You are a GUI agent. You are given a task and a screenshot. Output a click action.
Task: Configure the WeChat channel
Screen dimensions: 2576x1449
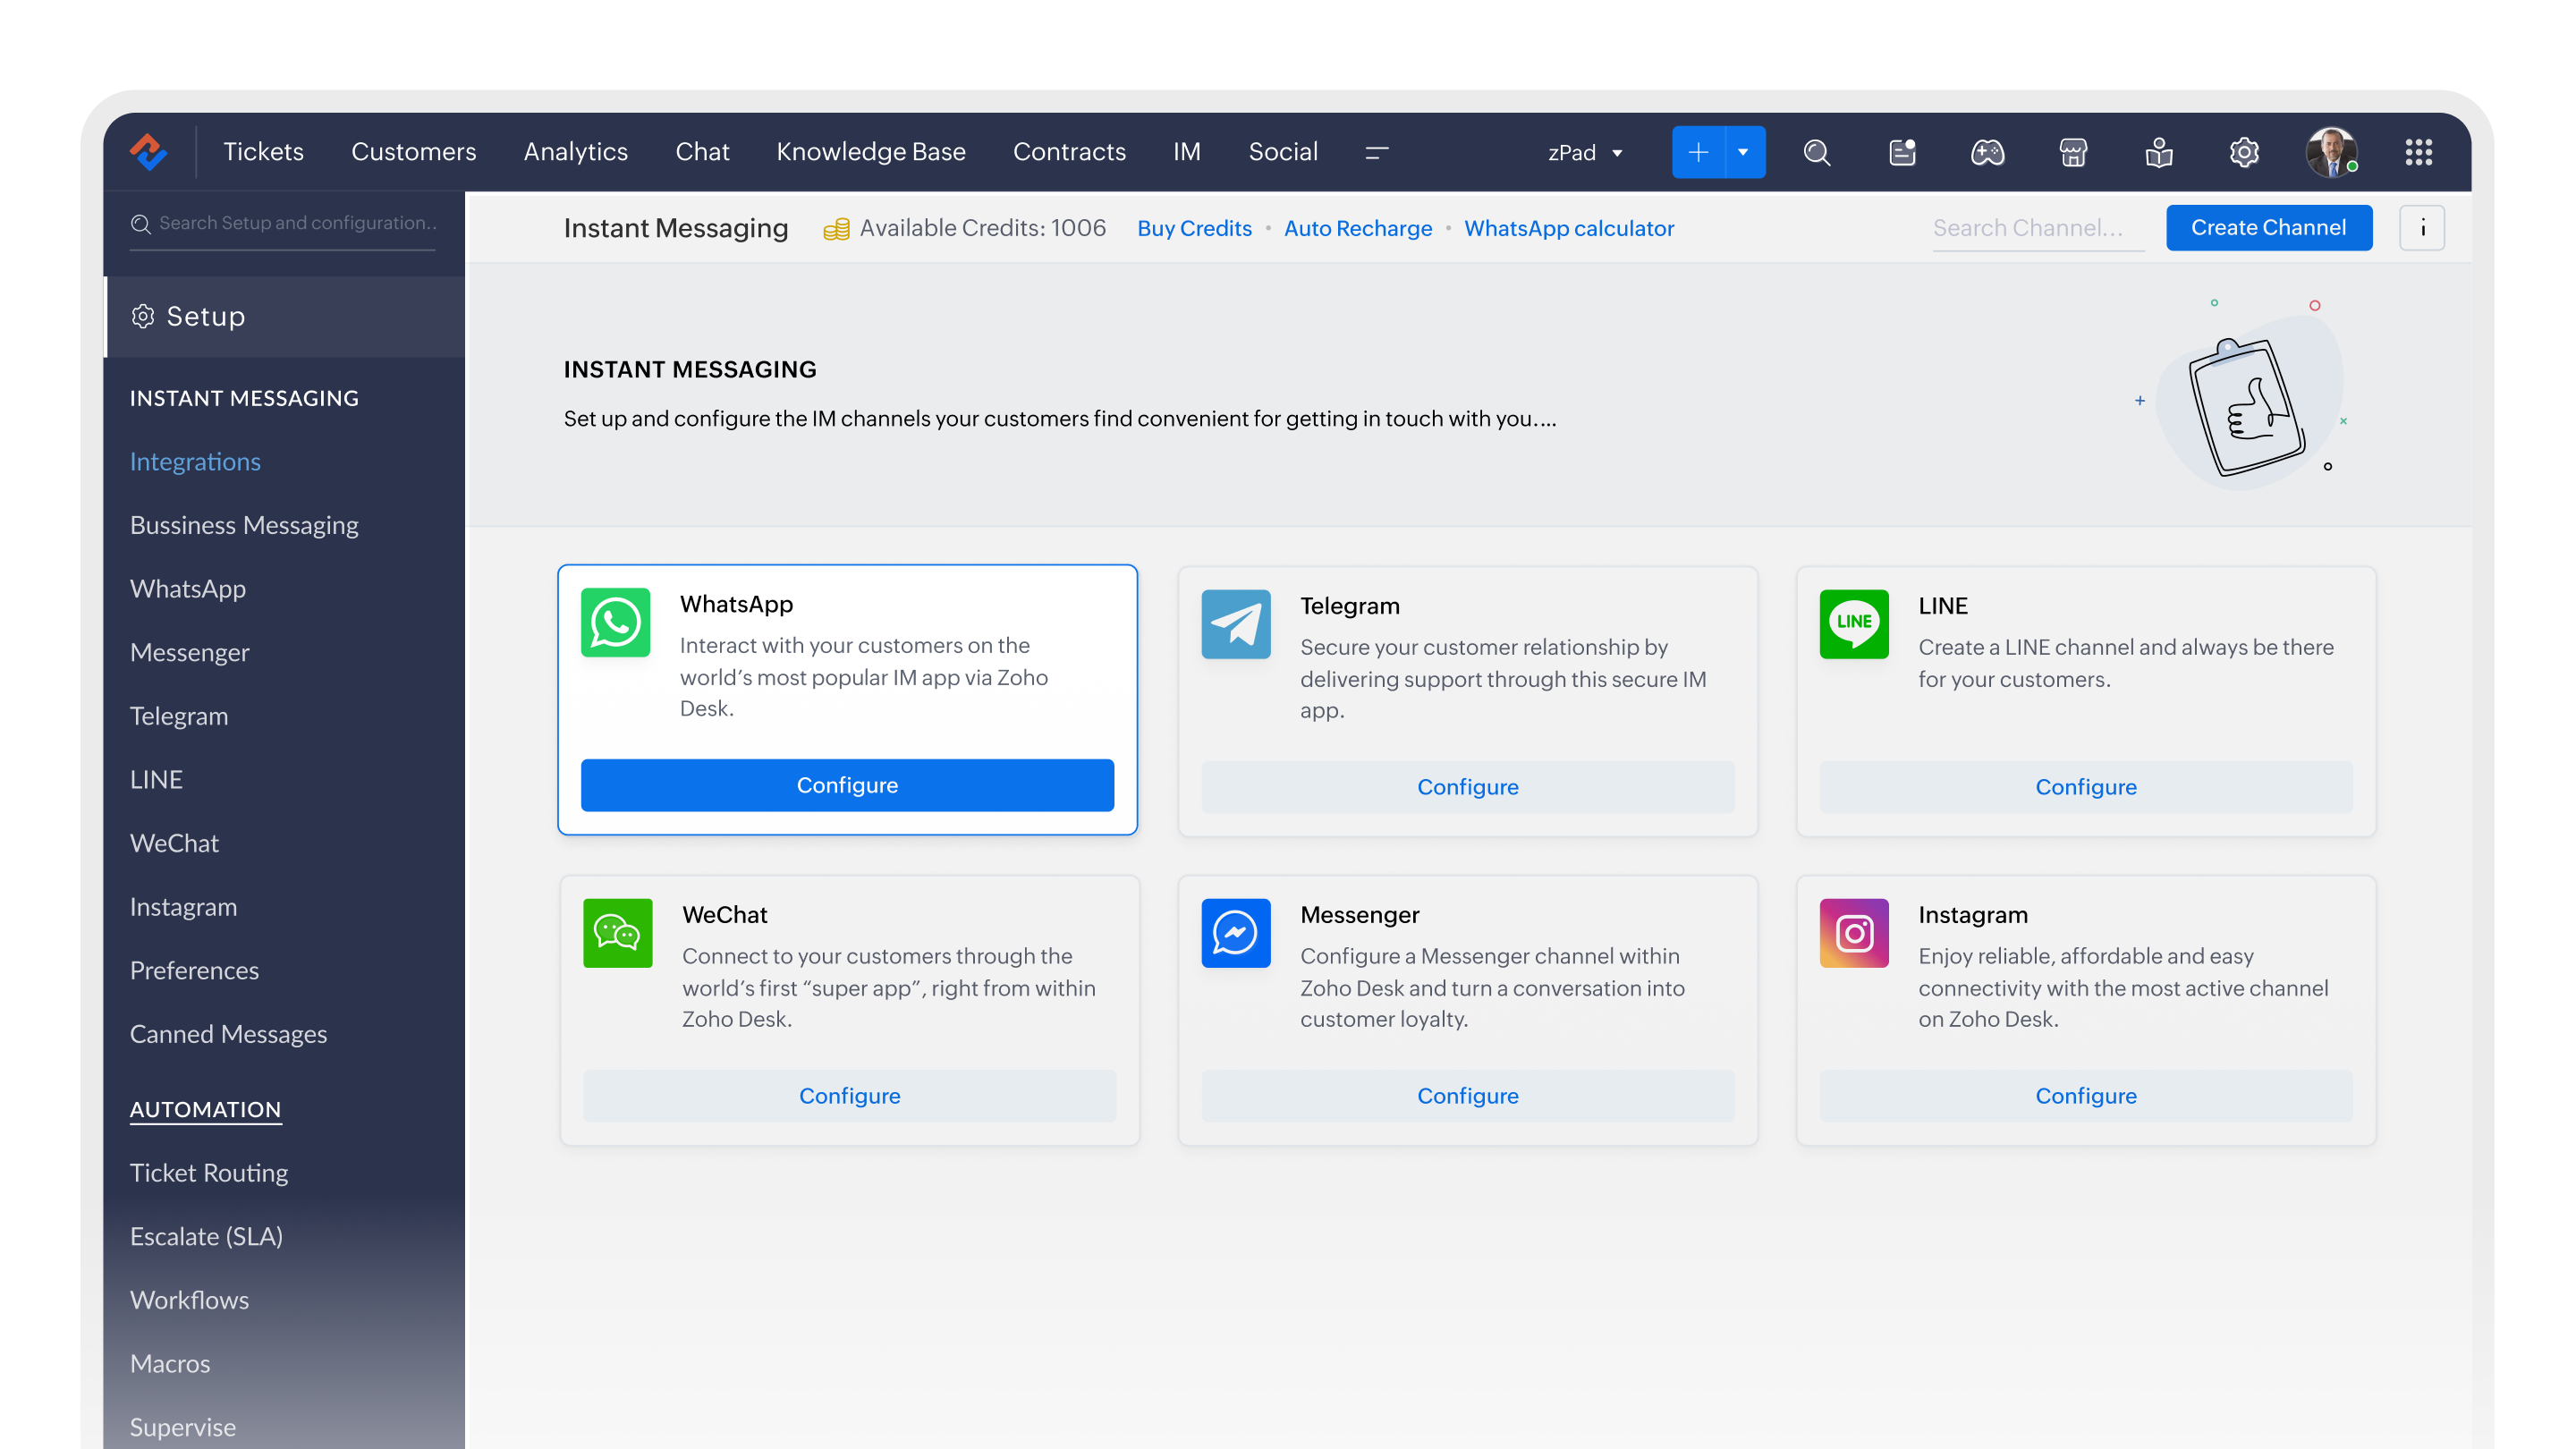(x=849, y=1096)
